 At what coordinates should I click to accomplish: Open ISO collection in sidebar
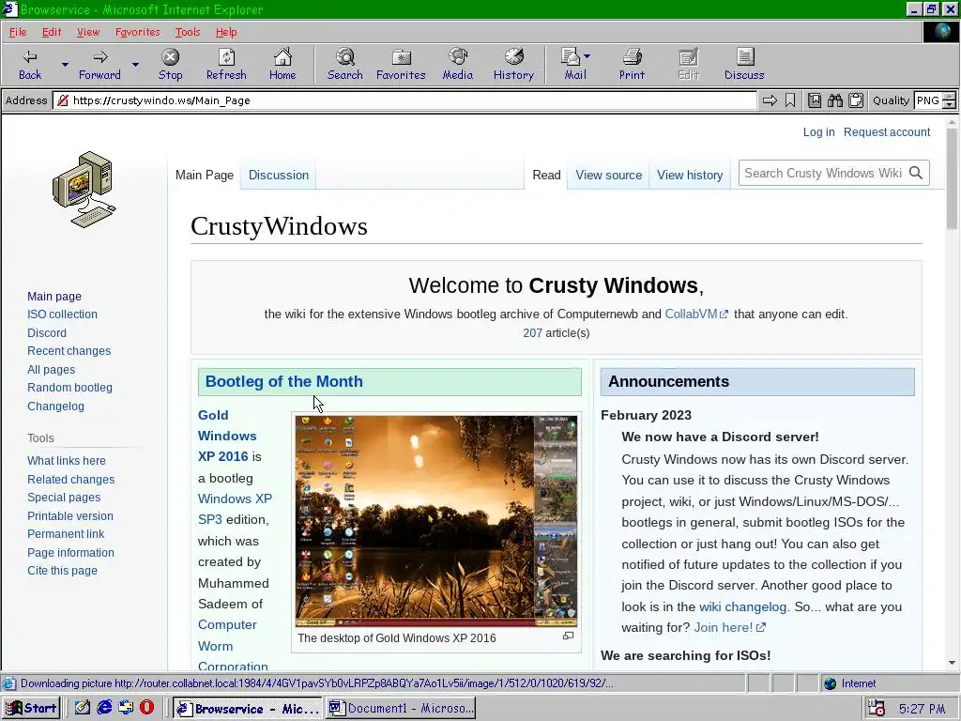click(62, 314)
